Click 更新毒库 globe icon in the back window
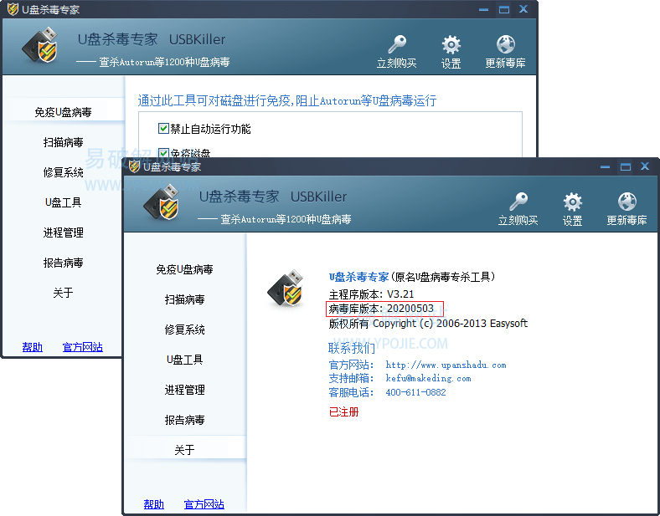This screenshot has height=516, width=660. tap(505, 45)
